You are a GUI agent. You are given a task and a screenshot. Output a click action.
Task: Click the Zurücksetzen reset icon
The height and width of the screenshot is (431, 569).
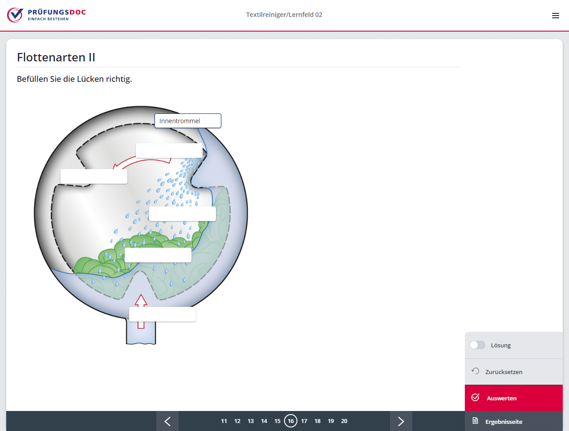(476, 371)
